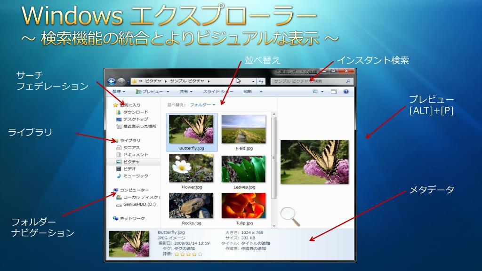The height and width of the screenshot is (271, 482).
Task: Select the Leaves.jpg thumbnail
Action: coord(244,169)
